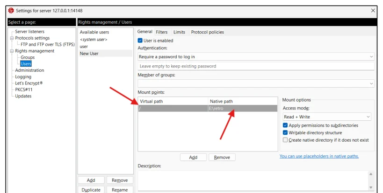Open 'You can use placeholders in native paths' link

(x=319, y=156)
